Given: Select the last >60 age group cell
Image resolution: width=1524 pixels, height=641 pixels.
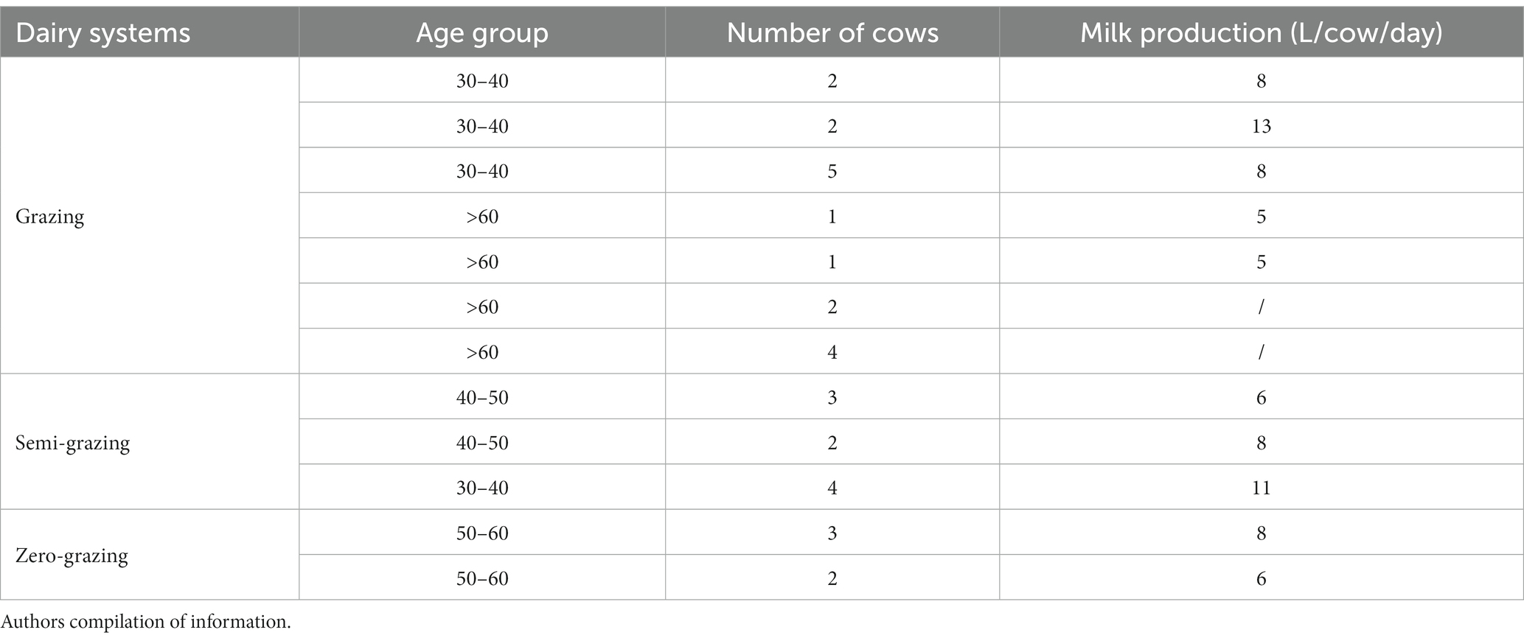Looking at the screenshot, I should pos(482,352).
